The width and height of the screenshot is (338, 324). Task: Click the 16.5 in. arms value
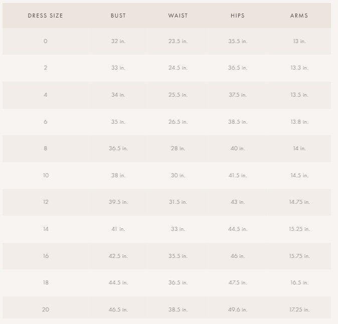299,282
